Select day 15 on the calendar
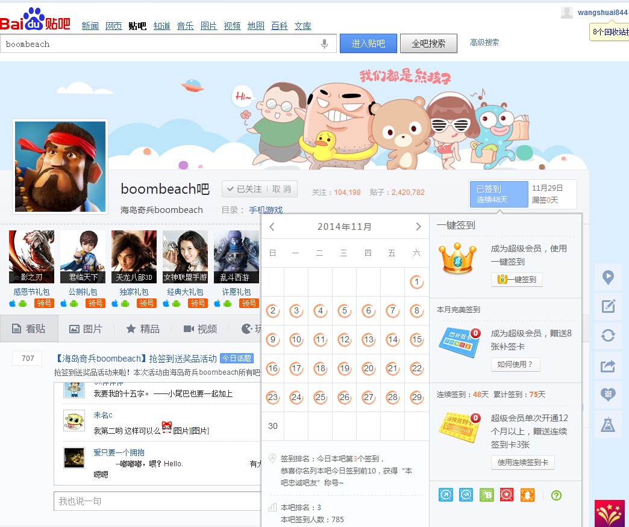This screenshot has height=527, width=629. pos(417,339)
